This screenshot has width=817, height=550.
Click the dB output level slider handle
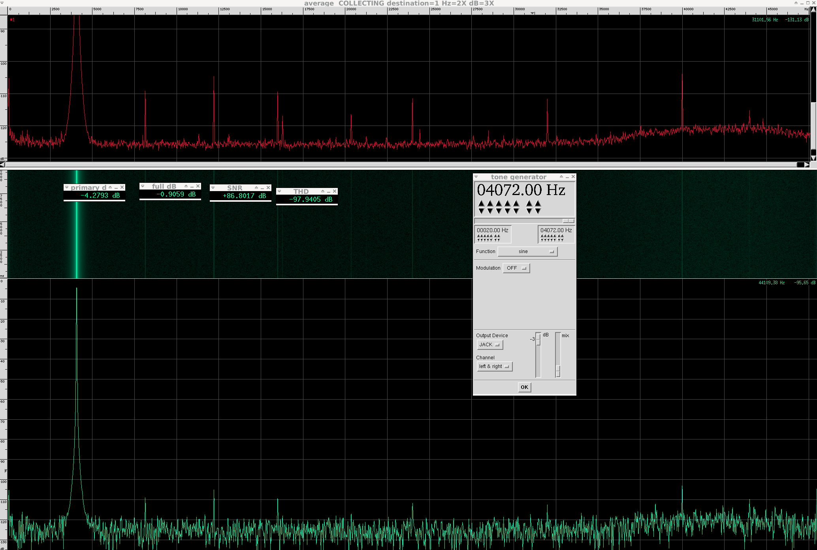pyautogui.click(x=538, y=340)
